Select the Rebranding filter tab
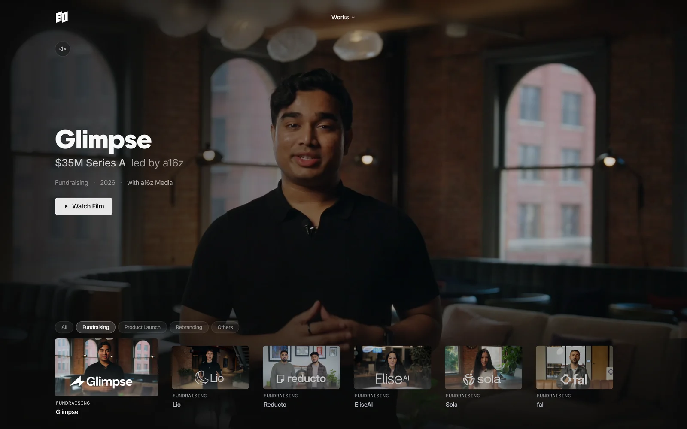This screenshot has width=687, height=429. 189,327
